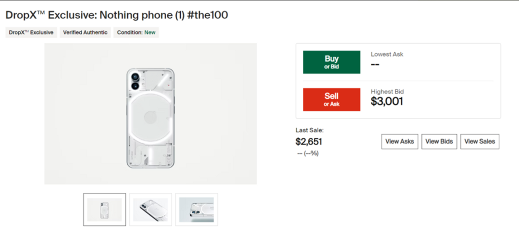The image size is (519, 233).
Task: Click the Condition: New badge
Action: [x=137, y=33]
